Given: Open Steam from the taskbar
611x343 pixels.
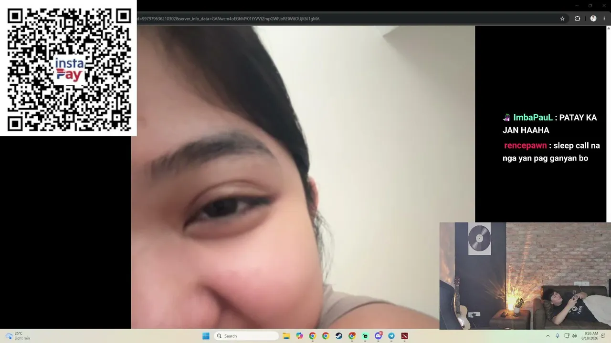Looking at the screenshot, I should [x=338, y=336].
